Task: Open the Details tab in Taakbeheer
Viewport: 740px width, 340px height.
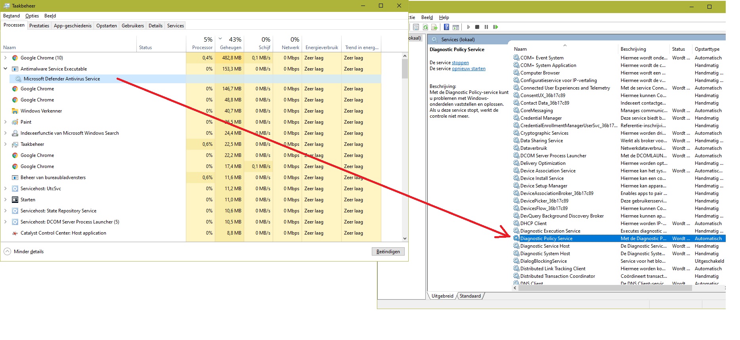Action: [x=155, y=26]
